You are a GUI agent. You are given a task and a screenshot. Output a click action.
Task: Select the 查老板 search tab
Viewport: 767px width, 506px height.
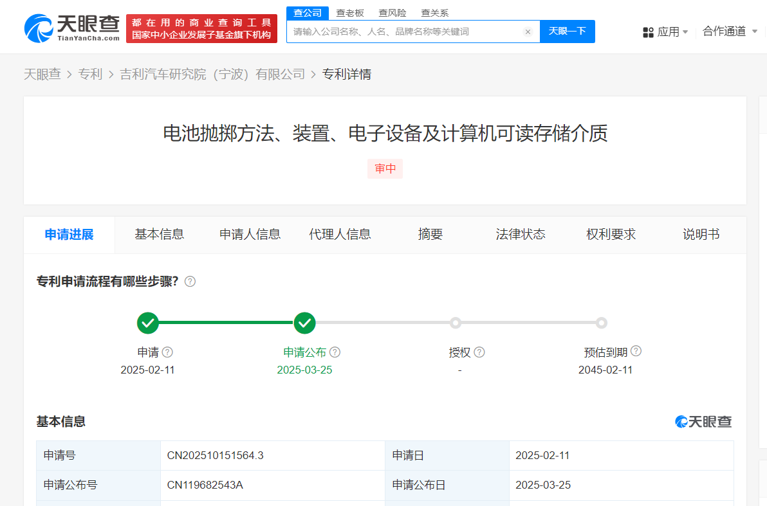point(350,13)
